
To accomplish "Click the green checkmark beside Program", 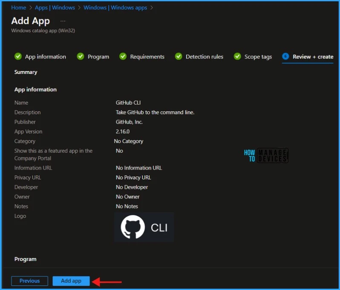I will click(x=81, y=56).
